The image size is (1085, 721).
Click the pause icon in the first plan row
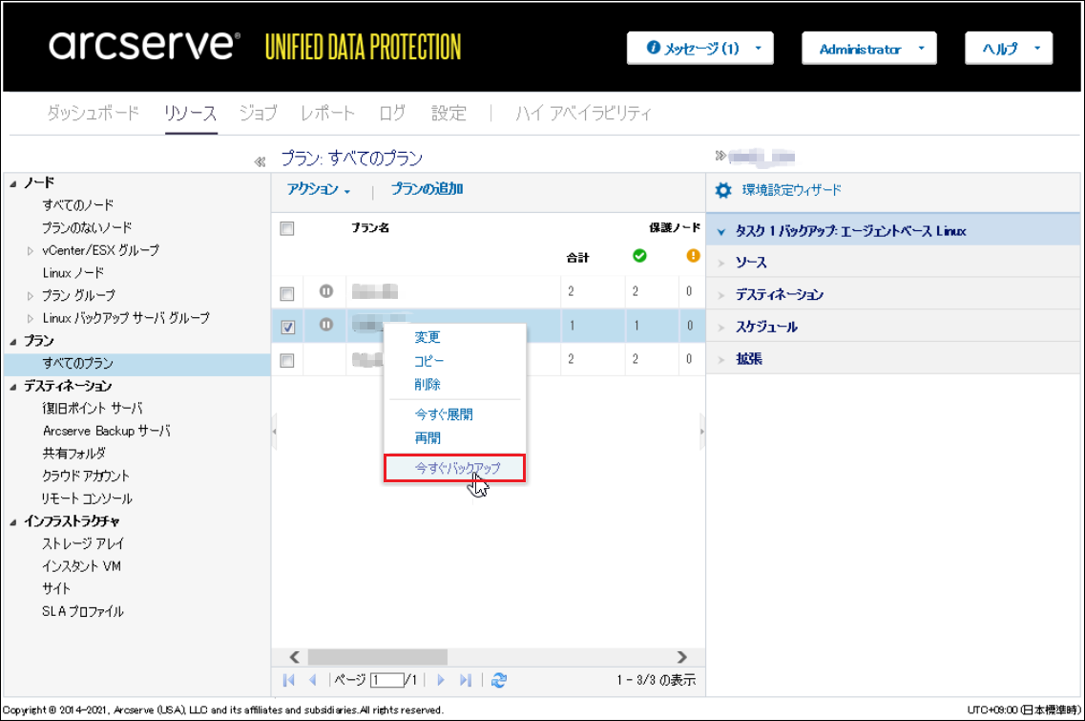[x=326, y=291]
